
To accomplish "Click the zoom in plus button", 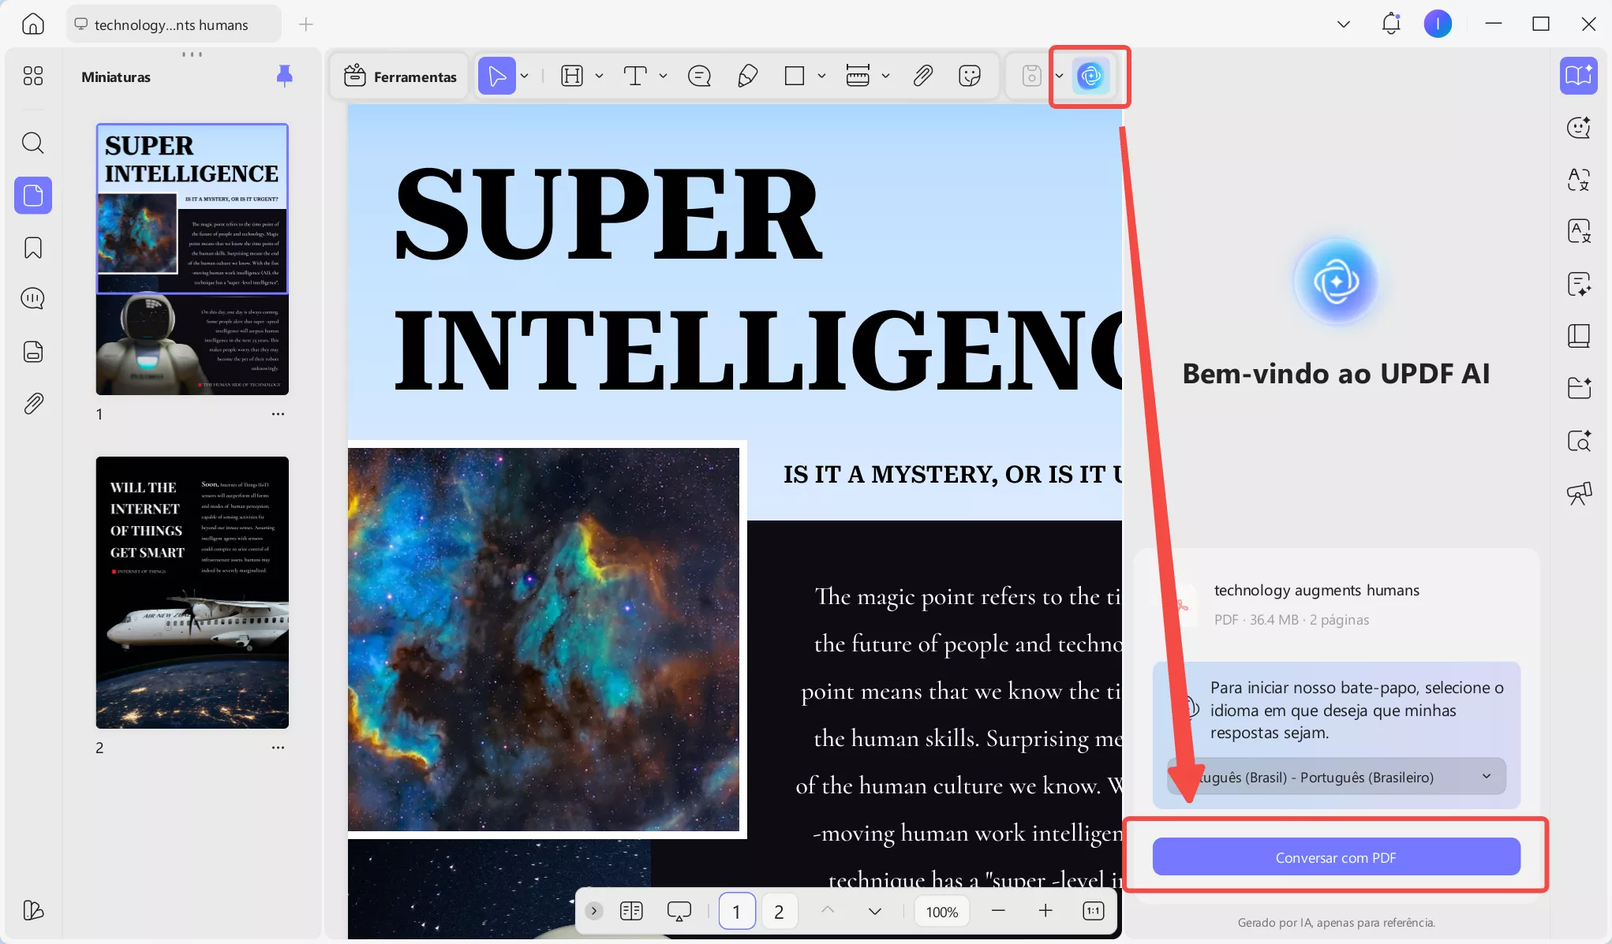I will pyautogui.click(x=1045, y=912).
